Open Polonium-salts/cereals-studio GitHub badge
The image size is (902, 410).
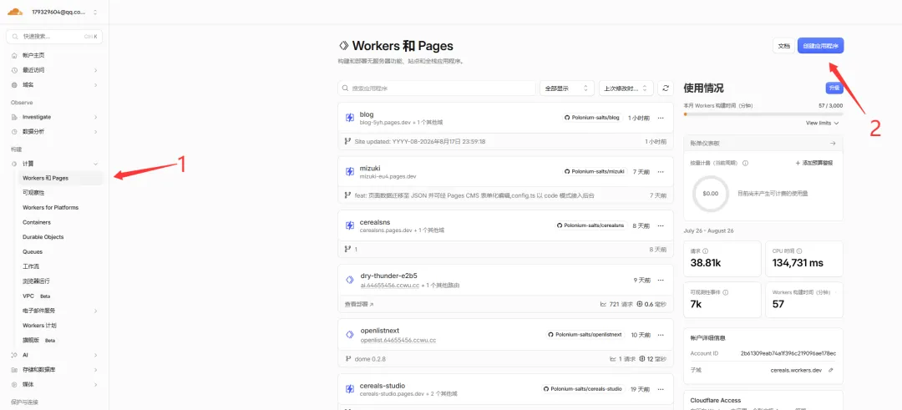[x=583, y=389]
